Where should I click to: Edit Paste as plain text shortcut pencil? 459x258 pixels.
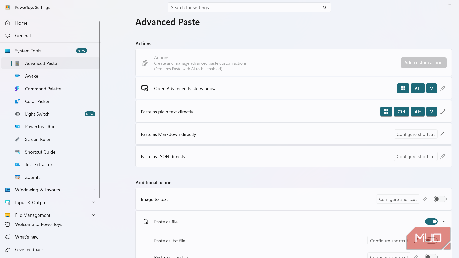[x=443, y=112]
